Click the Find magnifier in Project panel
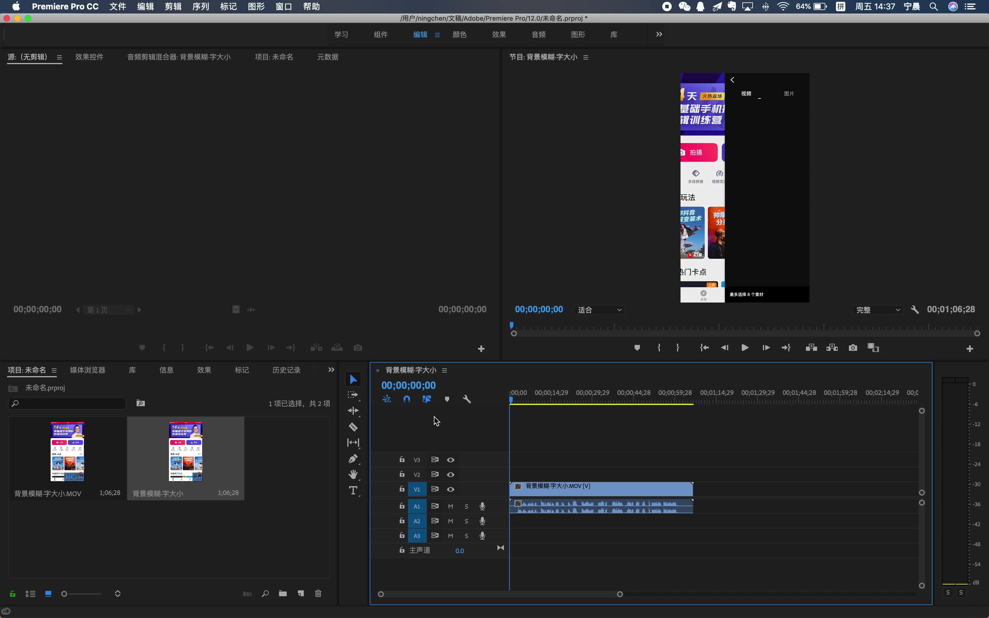The height and width of the screenshot is (618, 989). point(265,594)
